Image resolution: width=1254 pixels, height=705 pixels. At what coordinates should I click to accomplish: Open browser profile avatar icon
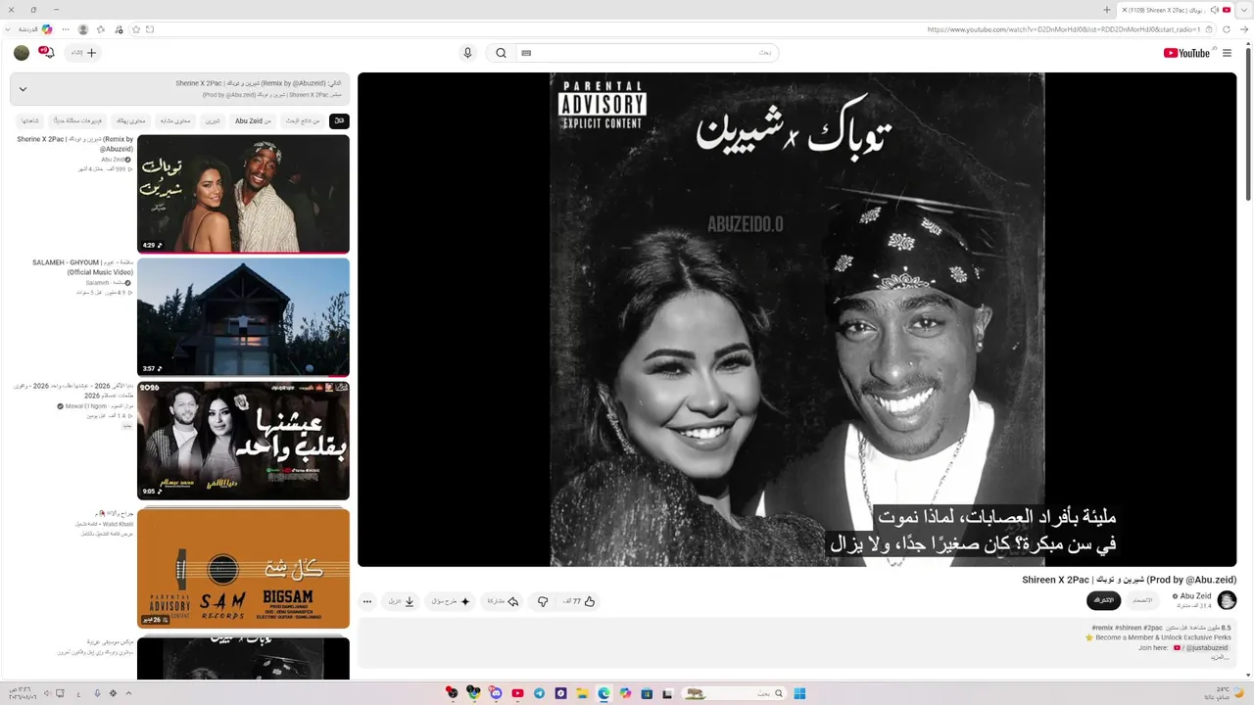coord(83,29)
